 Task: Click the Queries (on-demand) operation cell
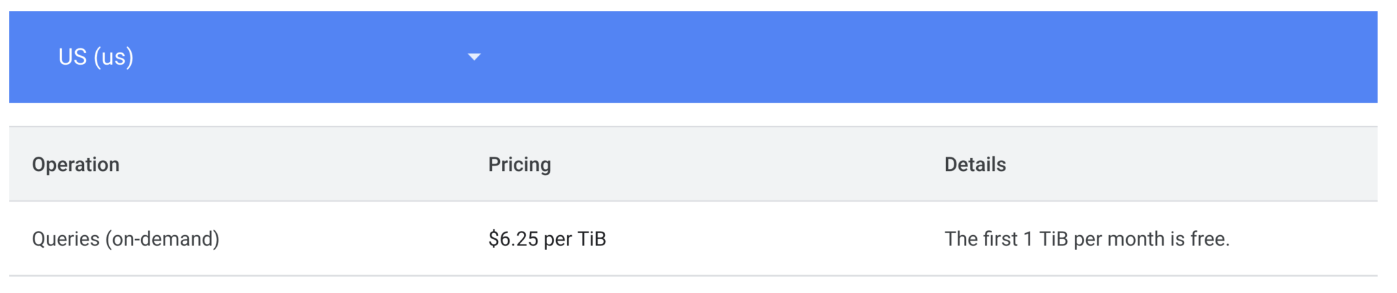(126, 239)
